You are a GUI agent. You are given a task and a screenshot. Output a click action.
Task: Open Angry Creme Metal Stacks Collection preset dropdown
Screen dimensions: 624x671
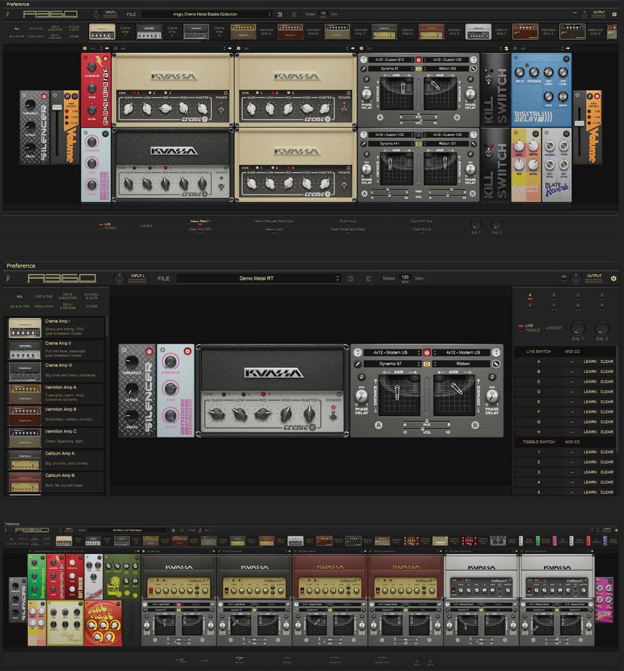pyautogui.click(x=207, y=14)
